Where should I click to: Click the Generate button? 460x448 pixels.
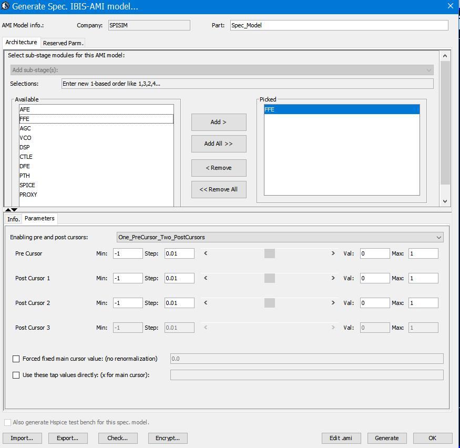(x=386, y=438)
